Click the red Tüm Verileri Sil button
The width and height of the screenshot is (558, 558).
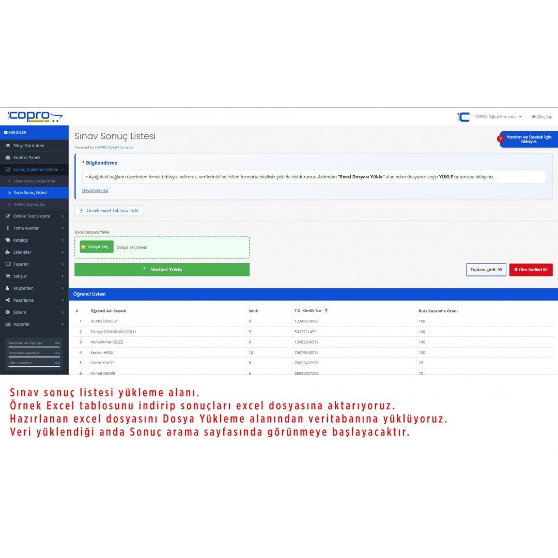pyautogui.click(x=531, y=270)
